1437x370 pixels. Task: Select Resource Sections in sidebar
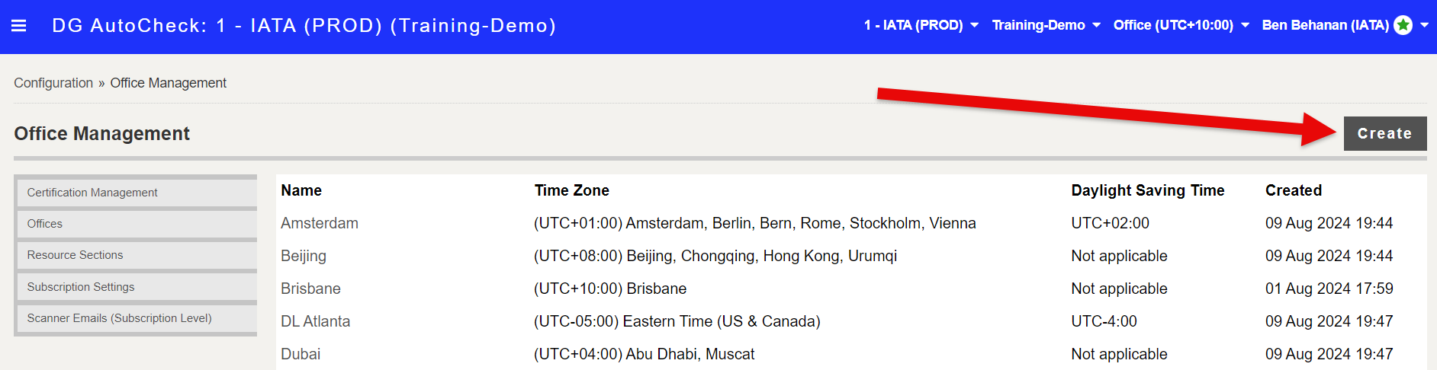[x=137, y=255]
